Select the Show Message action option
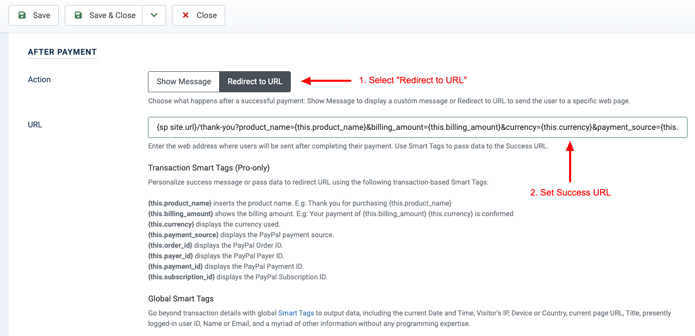Screen dimensions: 695x336 point(184,81)
